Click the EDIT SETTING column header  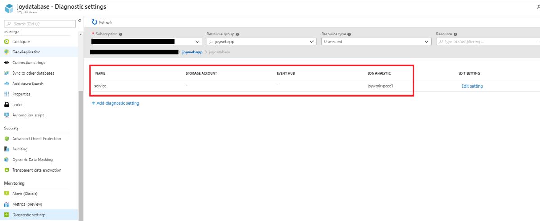(469, 73)
